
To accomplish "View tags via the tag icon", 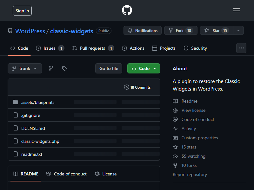I will pyautogui.click(x=64, y=68).
